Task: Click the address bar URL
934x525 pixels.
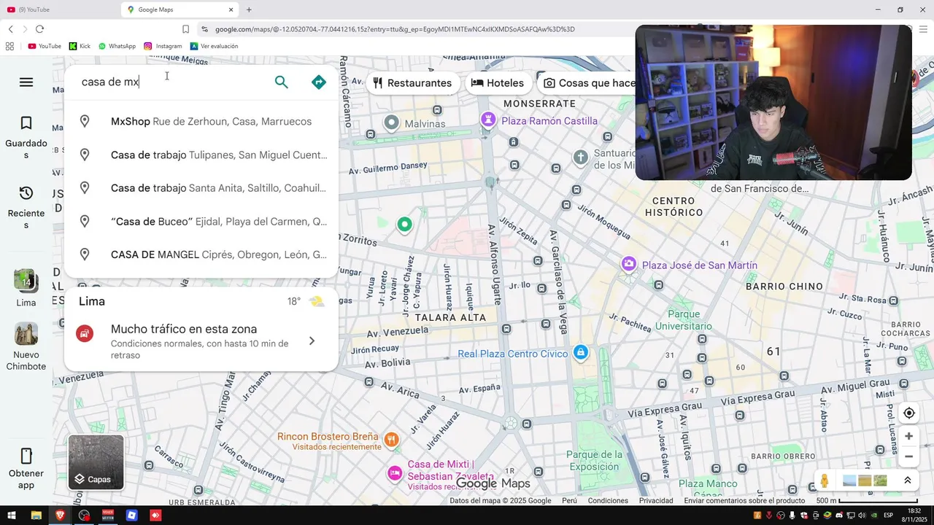Action: [395, 29]
